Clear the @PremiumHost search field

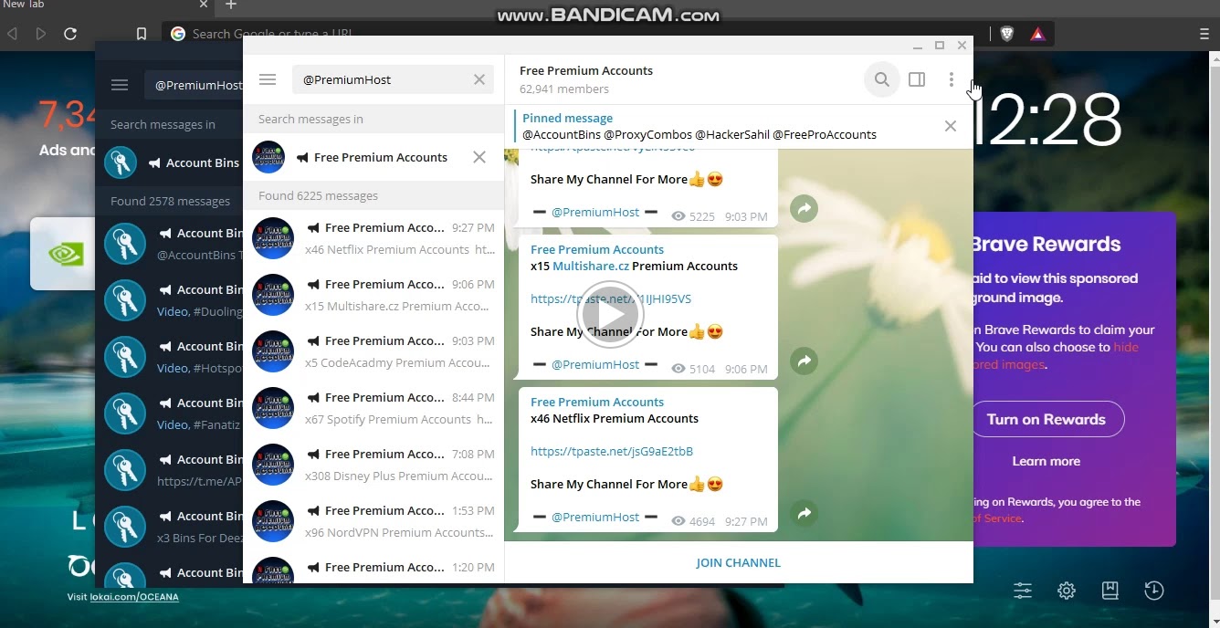(x=479, y=79)
